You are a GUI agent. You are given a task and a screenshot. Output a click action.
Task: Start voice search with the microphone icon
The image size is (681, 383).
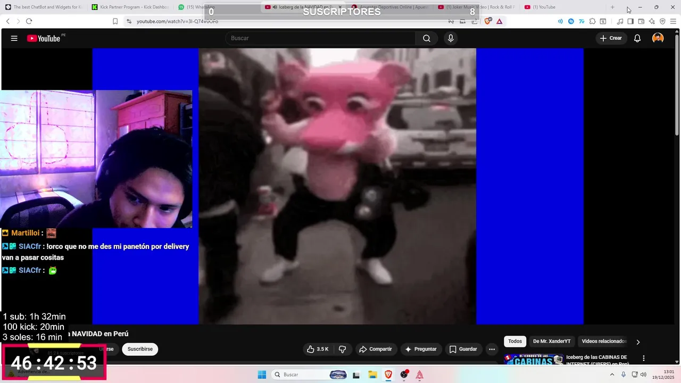point(451,38)
